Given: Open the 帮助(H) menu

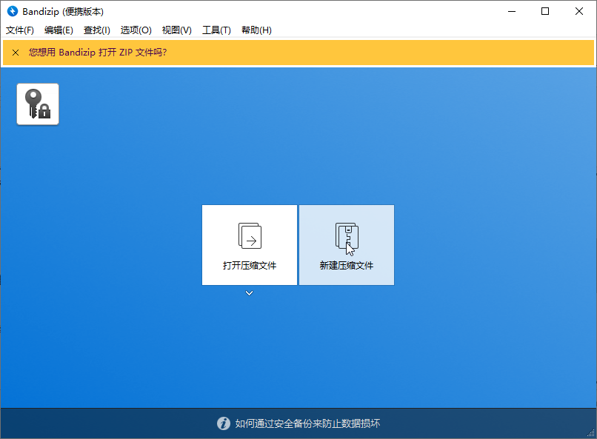Looking at the screenshot, I should (x=256, y=30).
